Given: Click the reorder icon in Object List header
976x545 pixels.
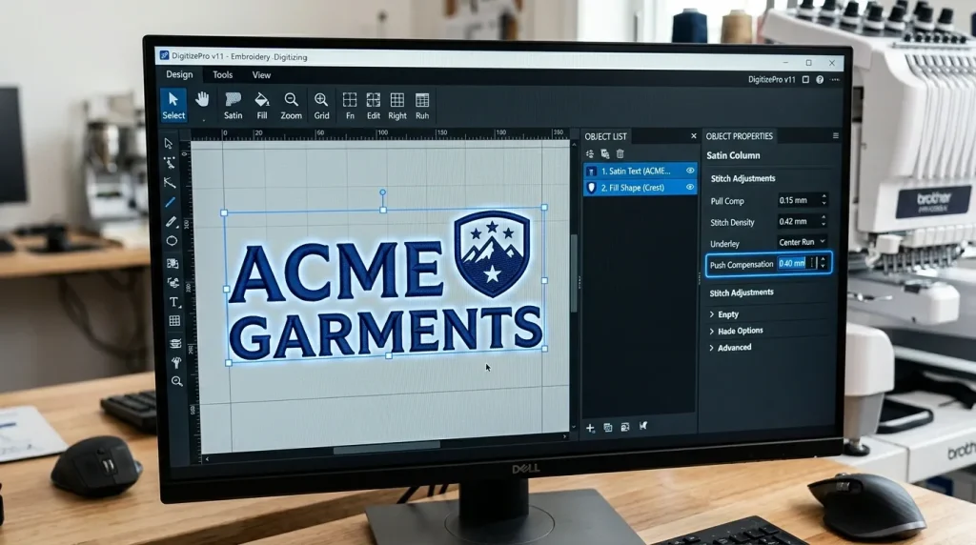Looking at the screenshot, I should tap(589, 153).
